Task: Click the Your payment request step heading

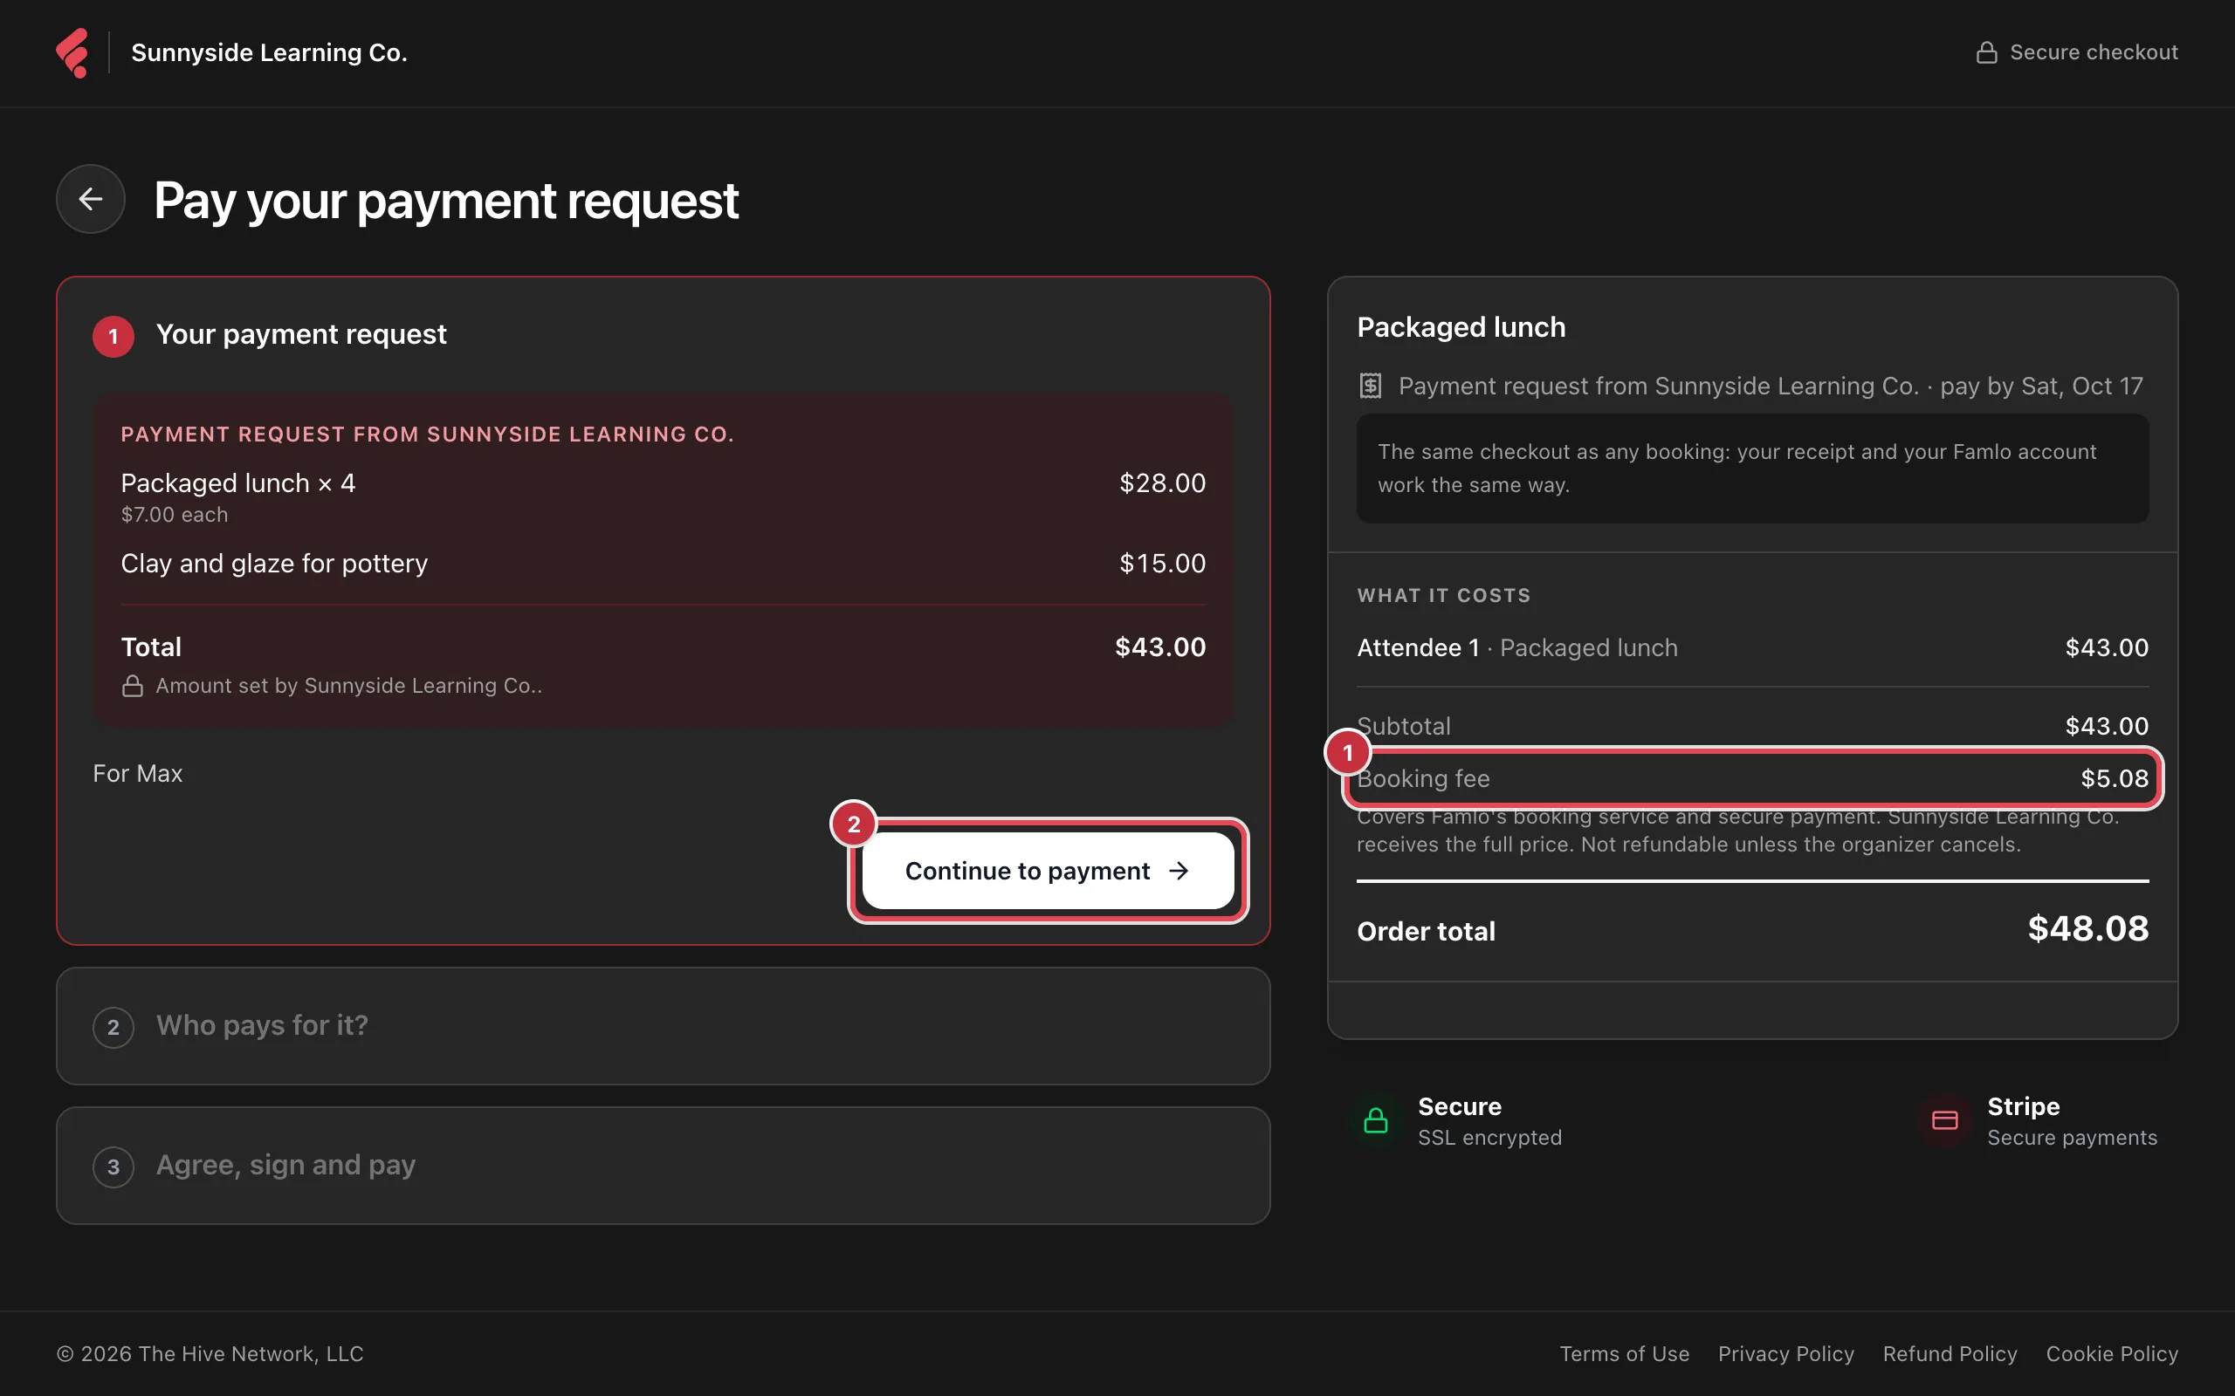Action: click(x=301, y=334)
